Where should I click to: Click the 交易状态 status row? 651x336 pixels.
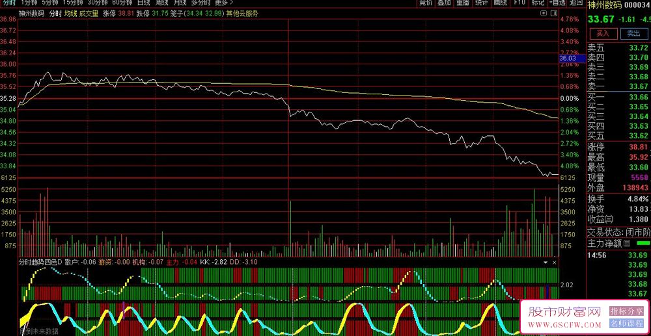point(618,231)
